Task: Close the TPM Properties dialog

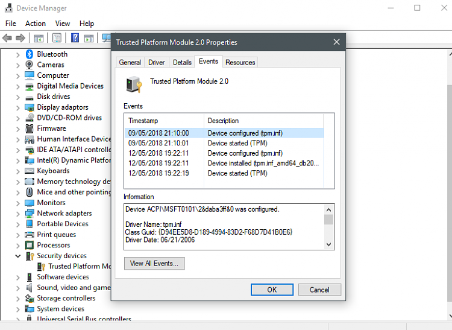Action: click(336, 42)
